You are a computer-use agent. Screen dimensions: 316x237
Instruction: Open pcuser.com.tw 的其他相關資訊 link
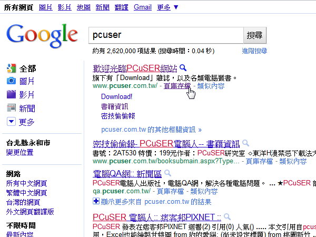(x=151, y=130)
